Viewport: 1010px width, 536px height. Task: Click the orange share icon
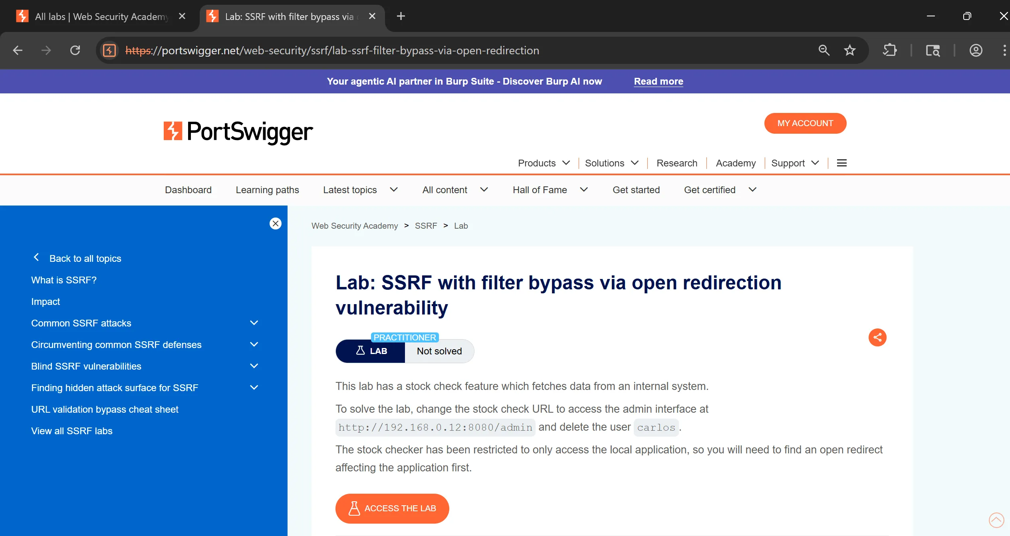(877, 337)
